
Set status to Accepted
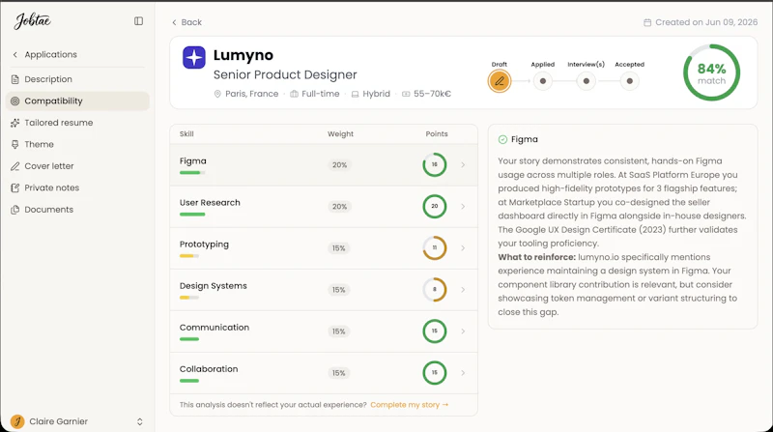click(x=630, y=81)
